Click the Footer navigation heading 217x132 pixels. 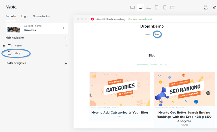pyautogui.click(x=16, y=63)
